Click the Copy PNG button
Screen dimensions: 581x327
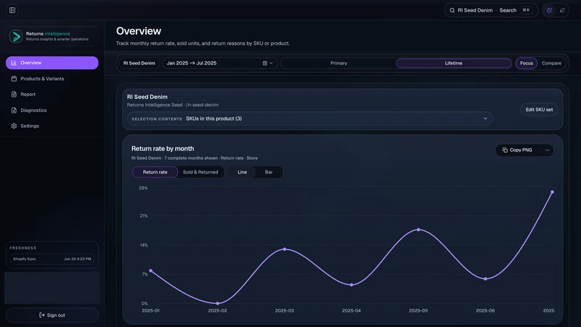coord(517,150)
